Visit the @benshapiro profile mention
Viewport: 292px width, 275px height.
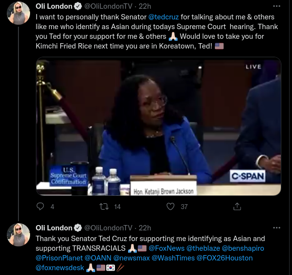[243, 248]
